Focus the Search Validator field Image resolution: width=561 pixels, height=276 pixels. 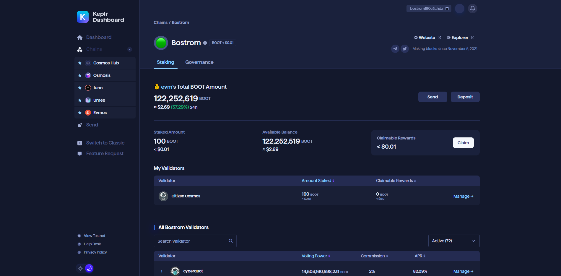click(195, 241)
